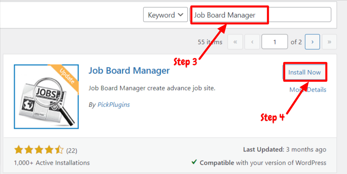Click the first gold rating star
This screenshot has width=347, height=174.
pos(18,150)
